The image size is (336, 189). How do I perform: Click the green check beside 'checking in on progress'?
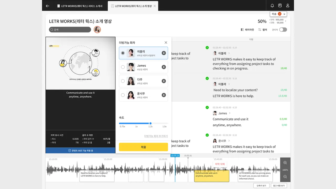pos(207,48)
